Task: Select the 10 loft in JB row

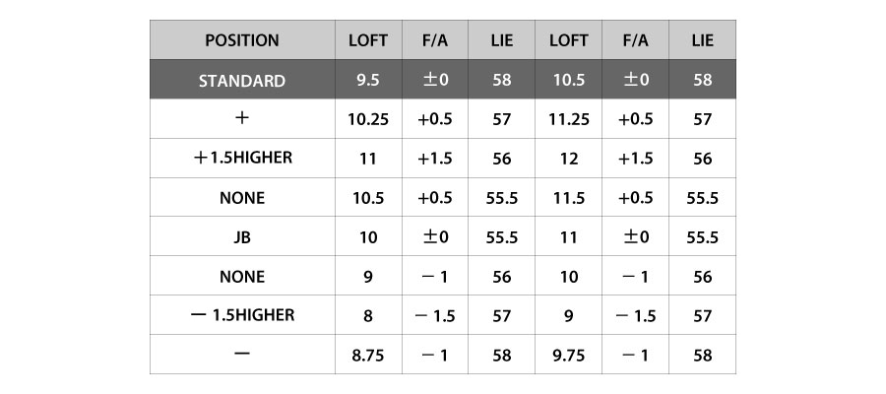Action: (368, 237)
